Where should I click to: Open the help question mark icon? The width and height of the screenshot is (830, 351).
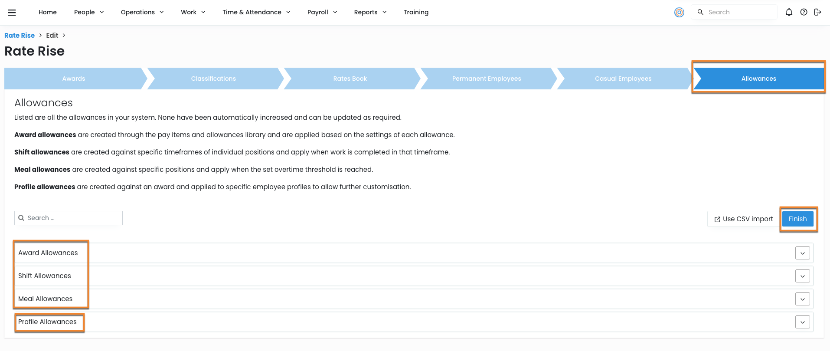(x=804, y=12)
